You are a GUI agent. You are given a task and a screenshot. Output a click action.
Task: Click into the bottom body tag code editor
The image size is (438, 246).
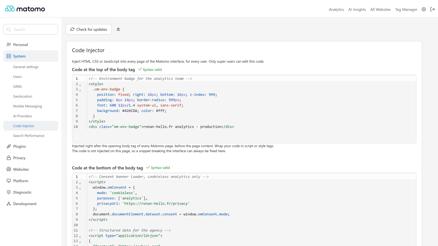pyautogui.click(x=244, y=209)
